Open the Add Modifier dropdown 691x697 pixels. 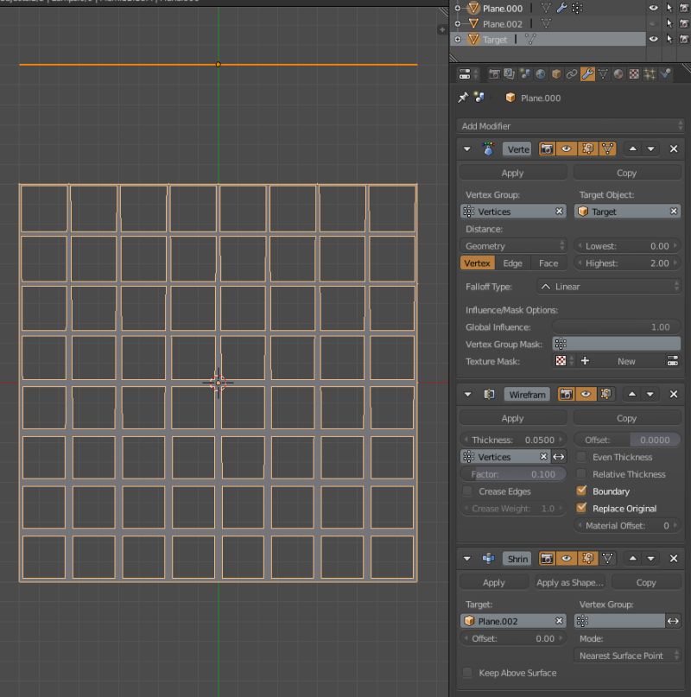pyautogui.click(x=570, y=126)
